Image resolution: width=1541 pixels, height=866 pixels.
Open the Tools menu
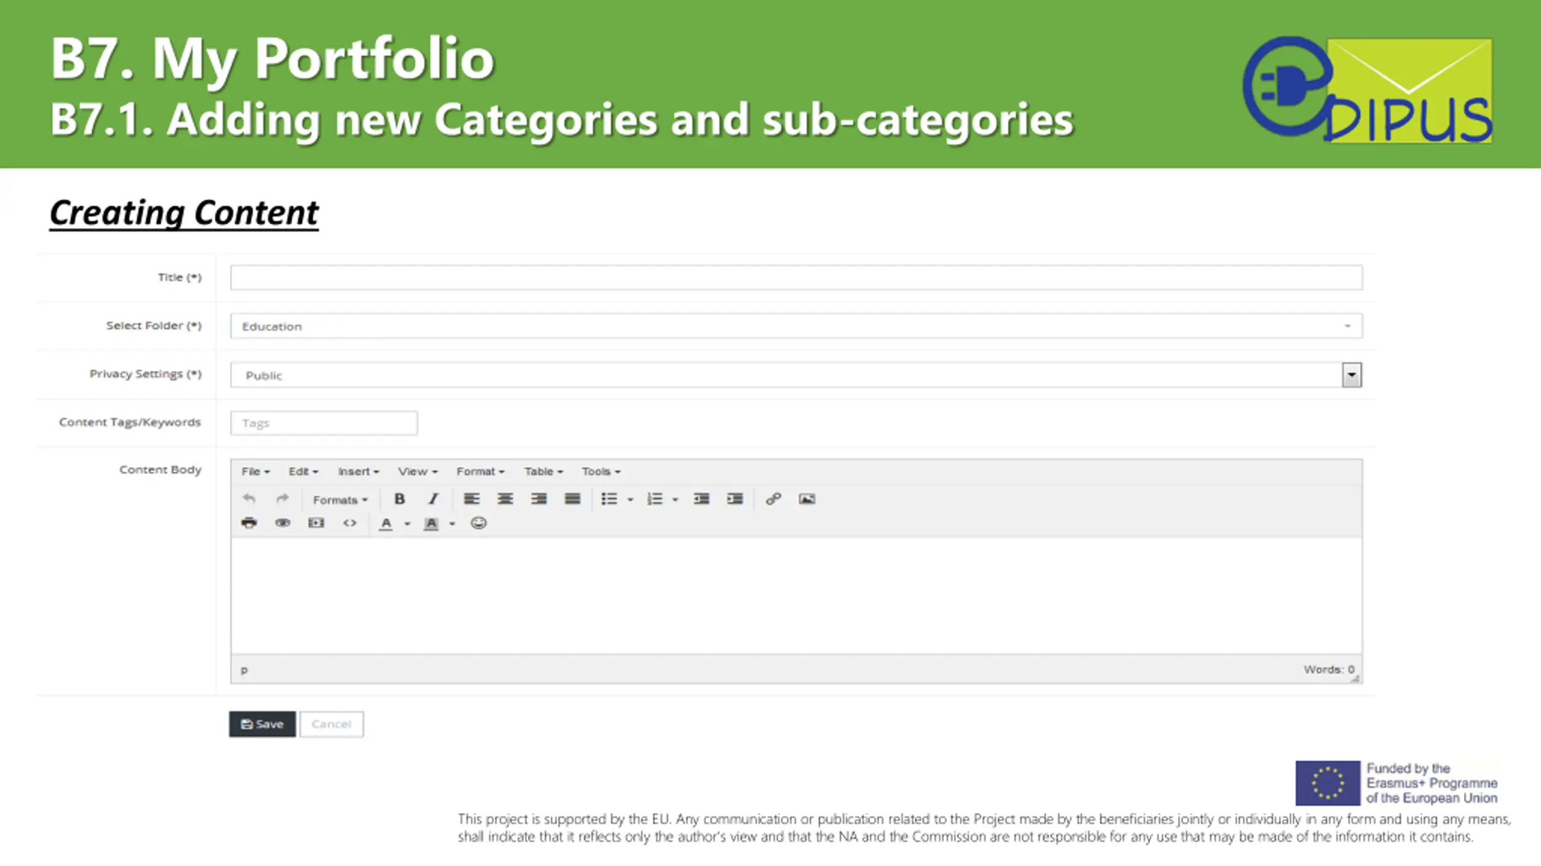coord(601,471)
